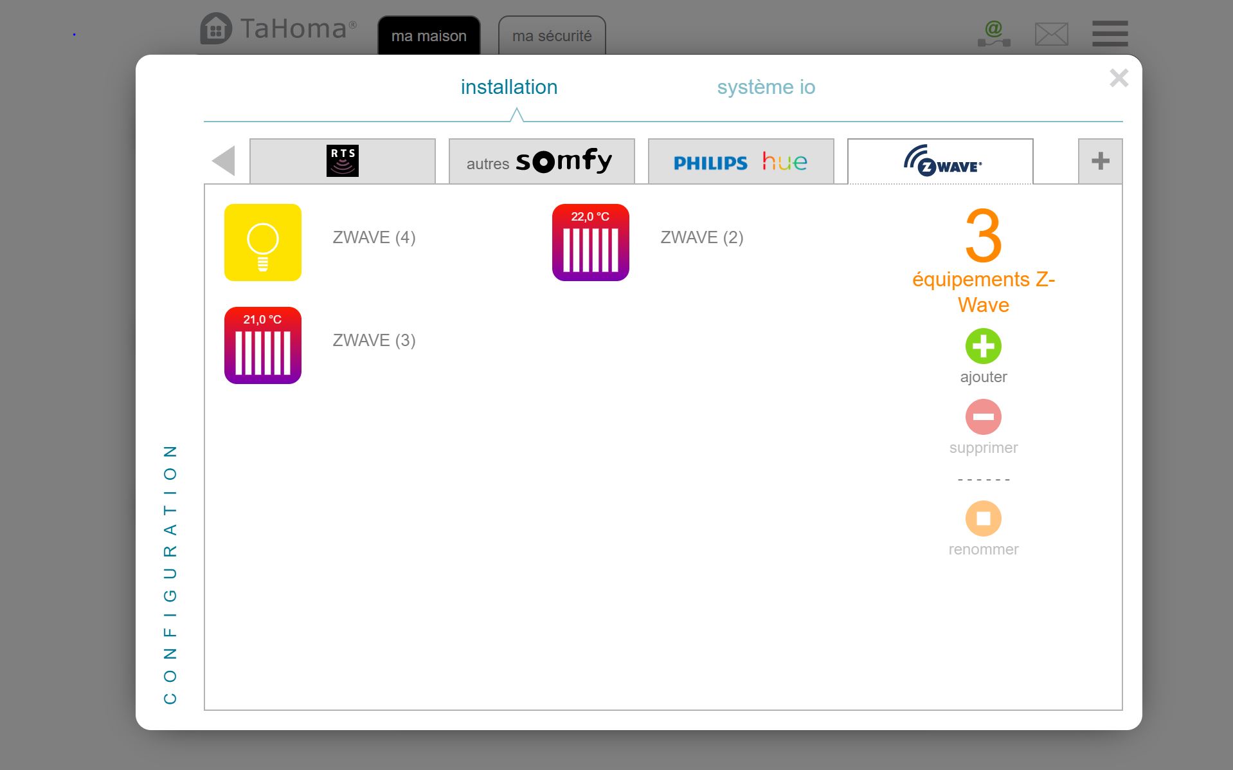Screen dimensions: 1233x770
Task: Click the @ connection status icon
Action: tap(994, 33)
